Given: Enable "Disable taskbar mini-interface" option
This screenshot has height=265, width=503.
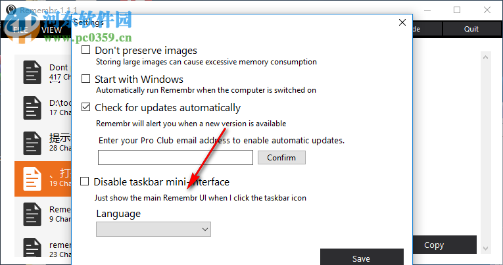Looking at the screenshot, I should 84,181.
